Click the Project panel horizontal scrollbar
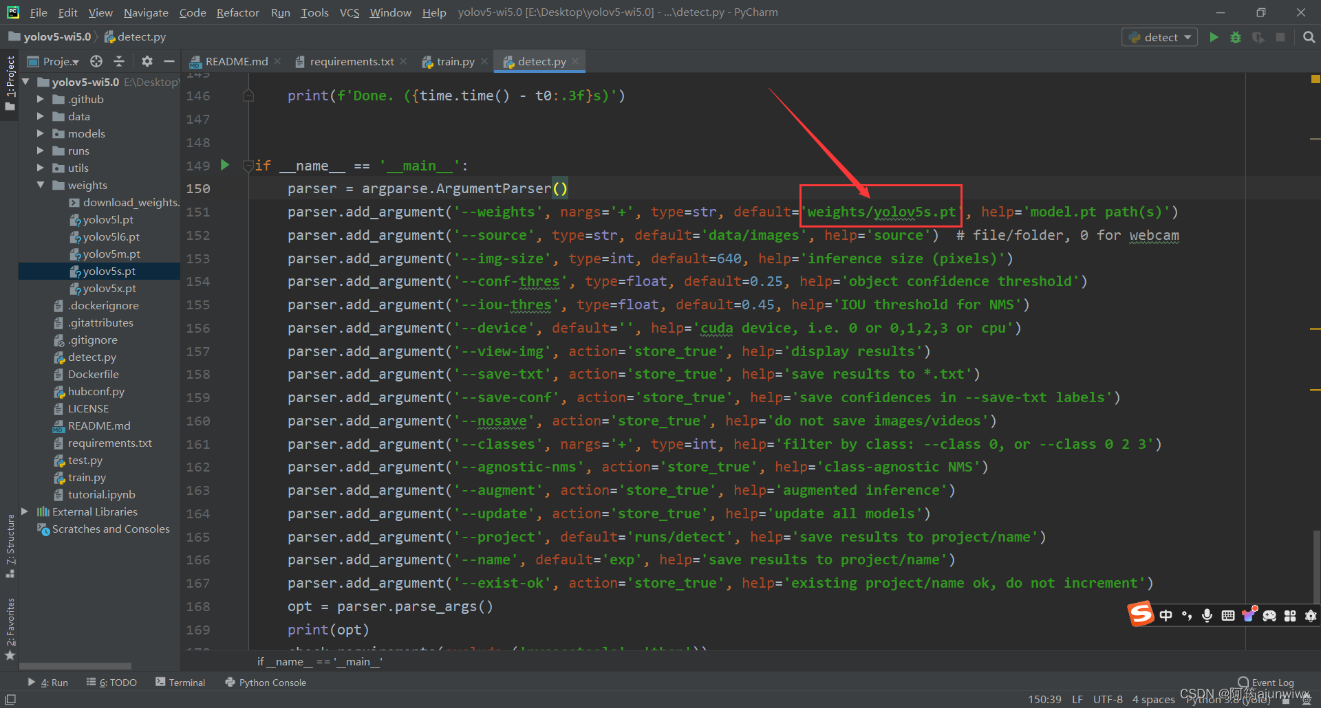Viewport: 1321px width, 708px height. [x=75, y=665]
